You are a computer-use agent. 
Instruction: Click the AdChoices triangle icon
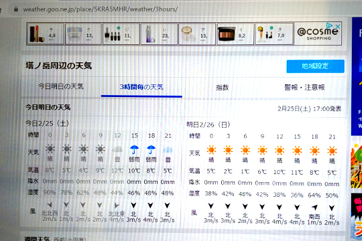[330, 25]
